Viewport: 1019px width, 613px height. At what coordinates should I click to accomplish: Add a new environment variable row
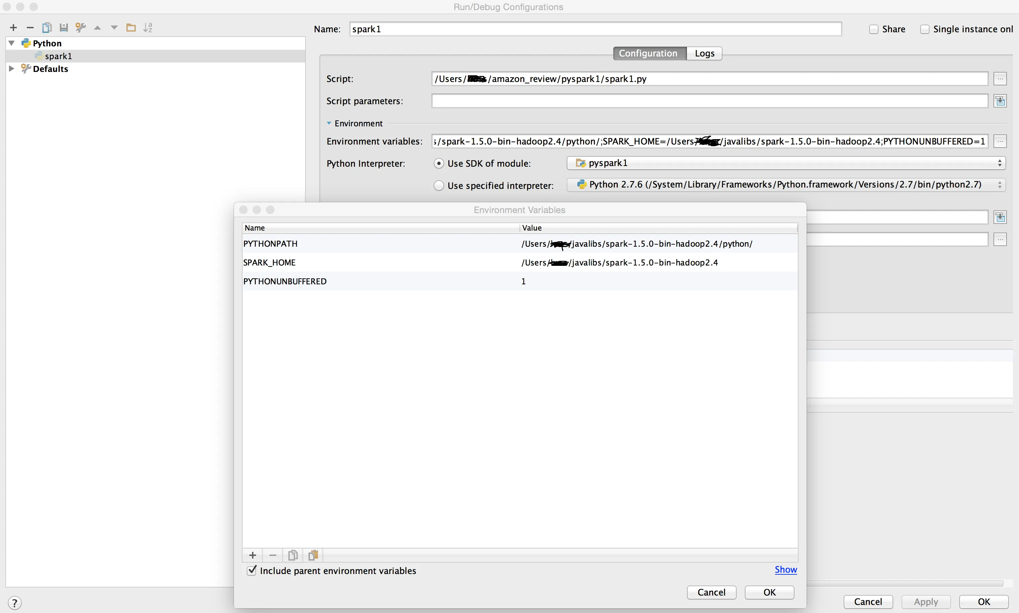(253, 555)
